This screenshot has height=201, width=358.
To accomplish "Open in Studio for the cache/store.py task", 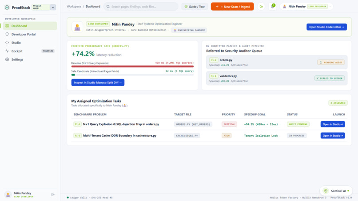I will 333,135.
